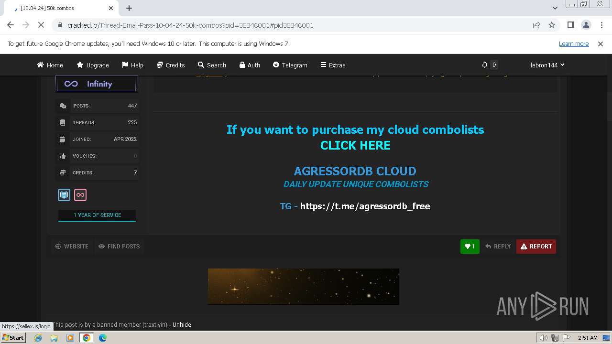Stop loading the page
Image resolution: width=612 pixels, height=344 pixels.
coord(41,25)
